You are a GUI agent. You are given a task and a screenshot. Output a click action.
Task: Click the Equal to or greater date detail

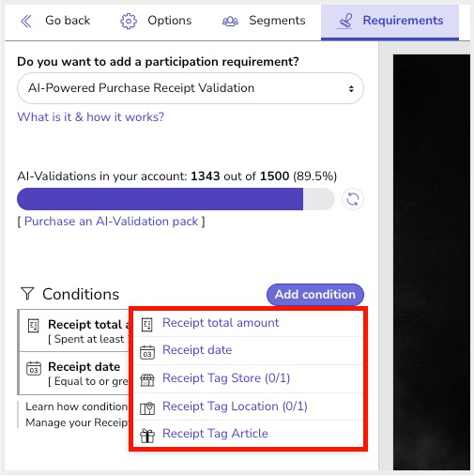tap(88, 381)
